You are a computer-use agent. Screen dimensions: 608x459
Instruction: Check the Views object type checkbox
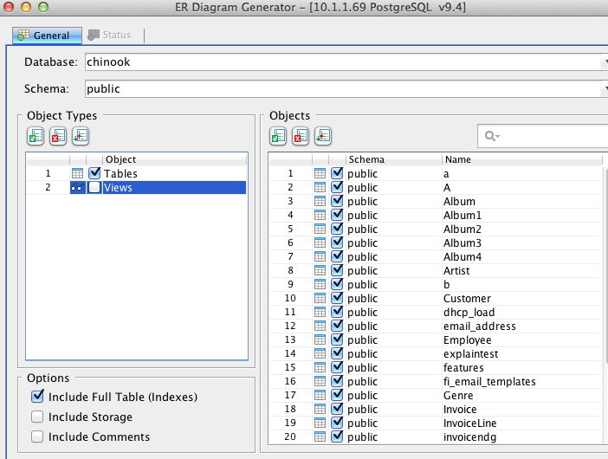tap(94, 188)
